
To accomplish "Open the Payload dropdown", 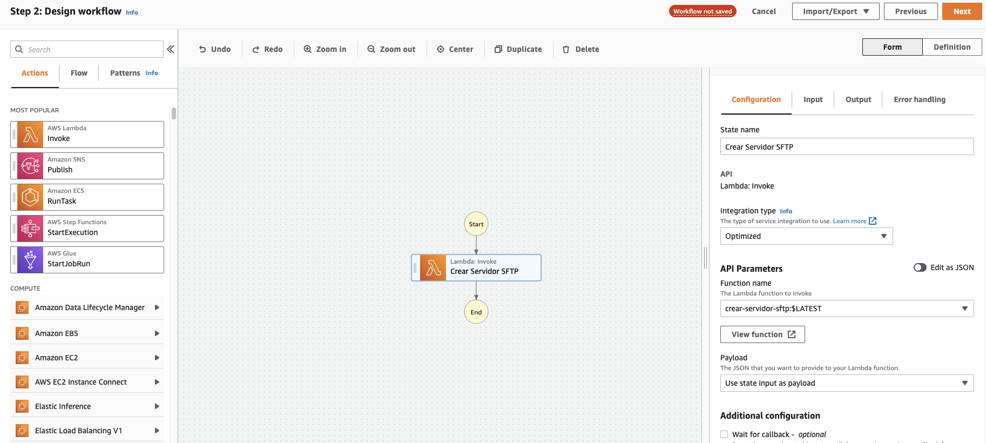I will tap(847, 383).
